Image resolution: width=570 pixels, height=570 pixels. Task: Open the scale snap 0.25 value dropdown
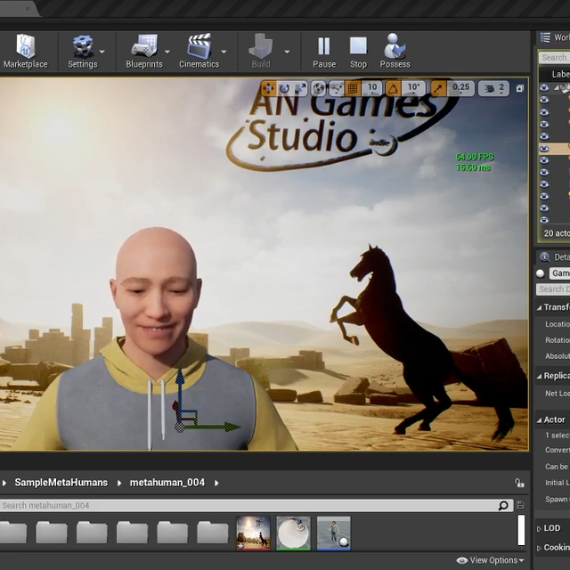(x=461, y=88)
